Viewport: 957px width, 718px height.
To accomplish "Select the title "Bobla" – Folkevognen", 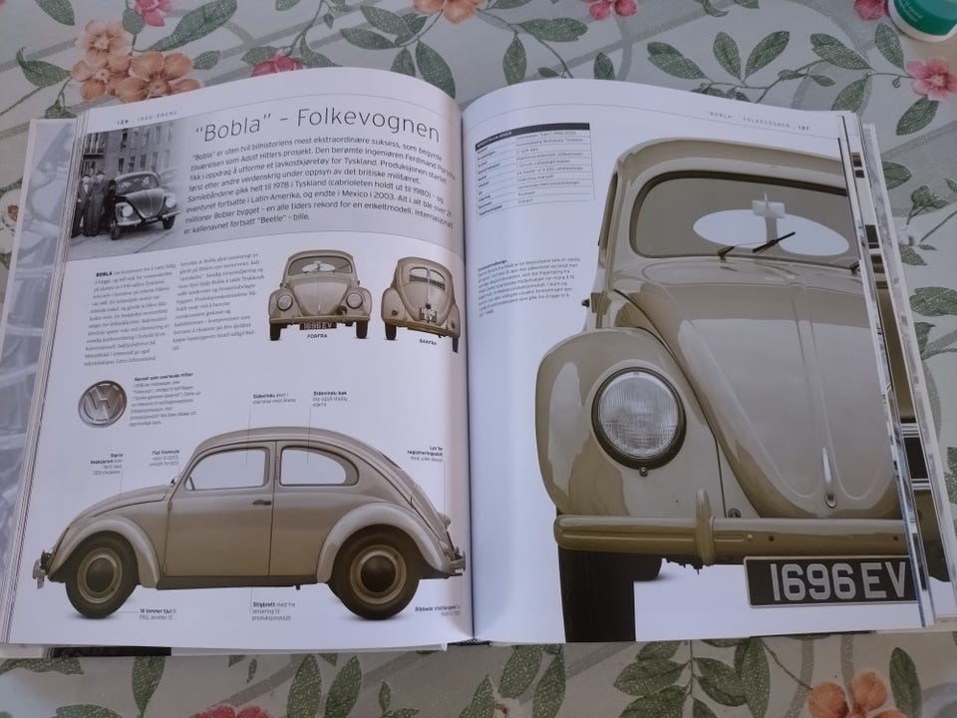I will tap(316, 128).
